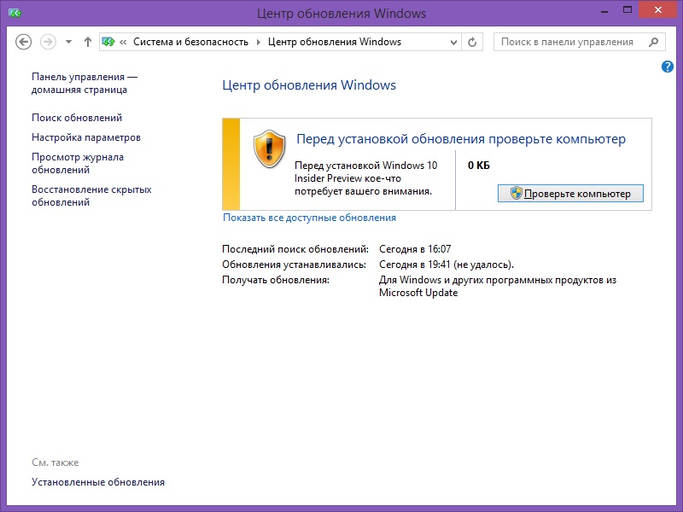Screen dimensions: 683x512
Task: Click the search magnifier icon
Action: tap(653, 42)
